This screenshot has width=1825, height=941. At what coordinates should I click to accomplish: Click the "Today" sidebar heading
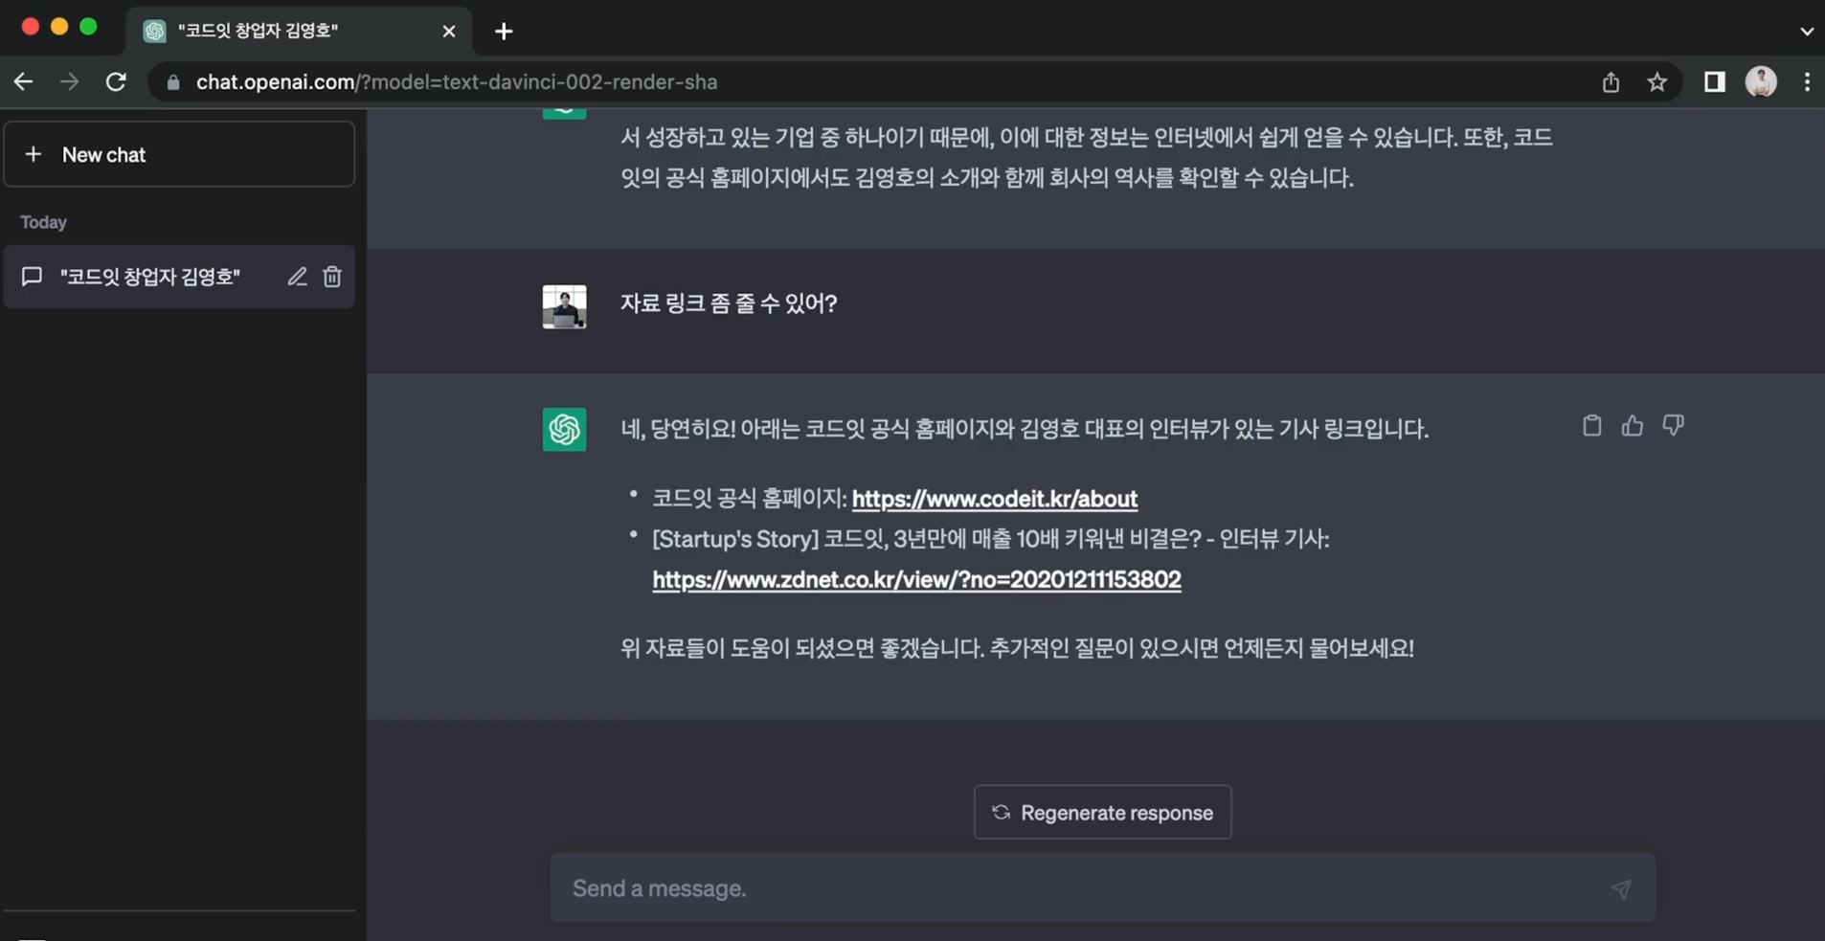[x=44, y=222]
